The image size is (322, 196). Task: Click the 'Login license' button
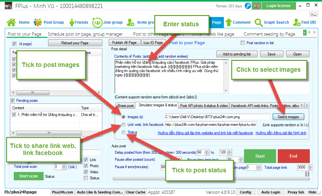(x=279, y=6)
